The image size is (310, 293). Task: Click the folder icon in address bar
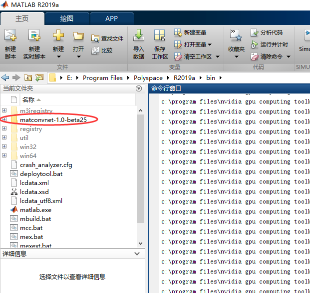point(52,77)
